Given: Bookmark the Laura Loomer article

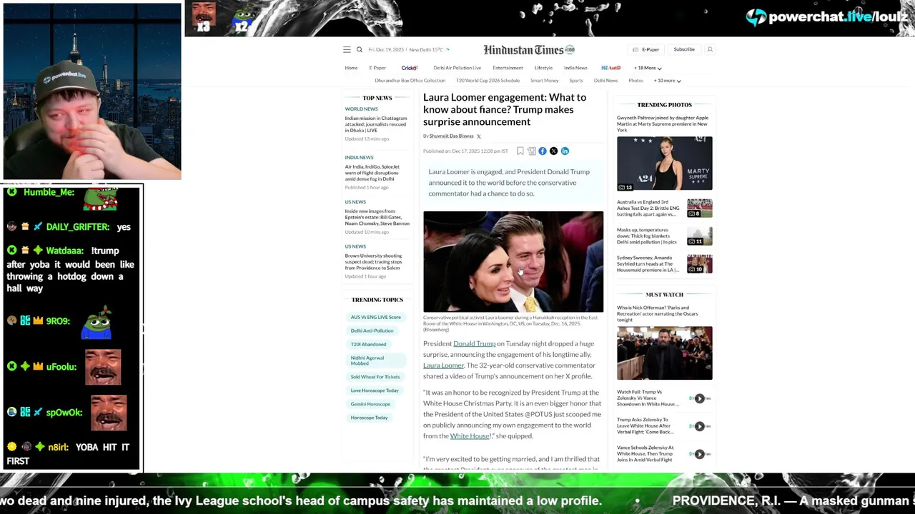Looking at the screenshot, I should point(520,151).
